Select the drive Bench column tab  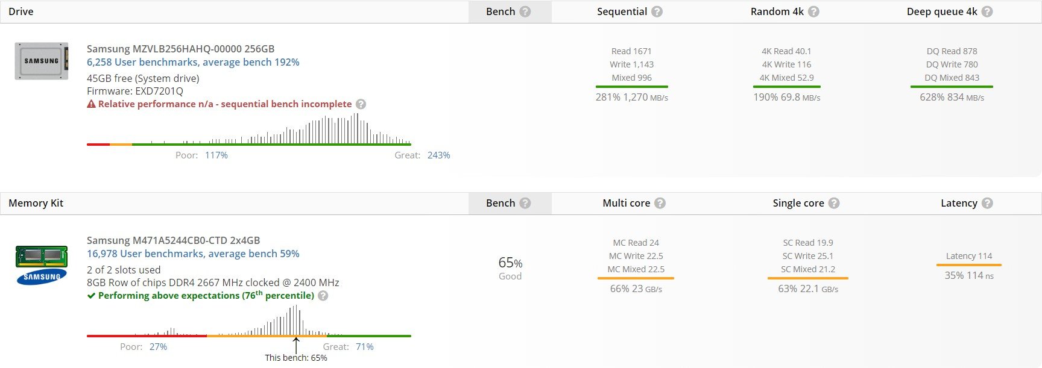pos(510,11)
